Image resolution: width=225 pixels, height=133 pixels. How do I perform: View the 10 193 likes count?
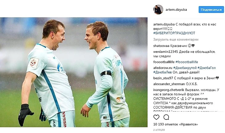(176, 124)
